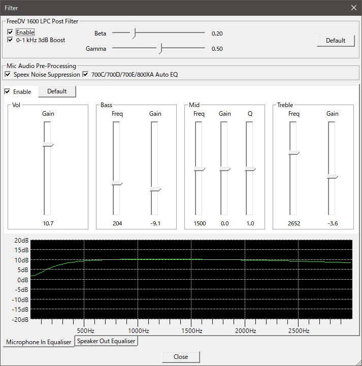The height and width of the screenshot is (366, 362).
Task: Click the Vol Gain slider handle
Action: (48, 145)
